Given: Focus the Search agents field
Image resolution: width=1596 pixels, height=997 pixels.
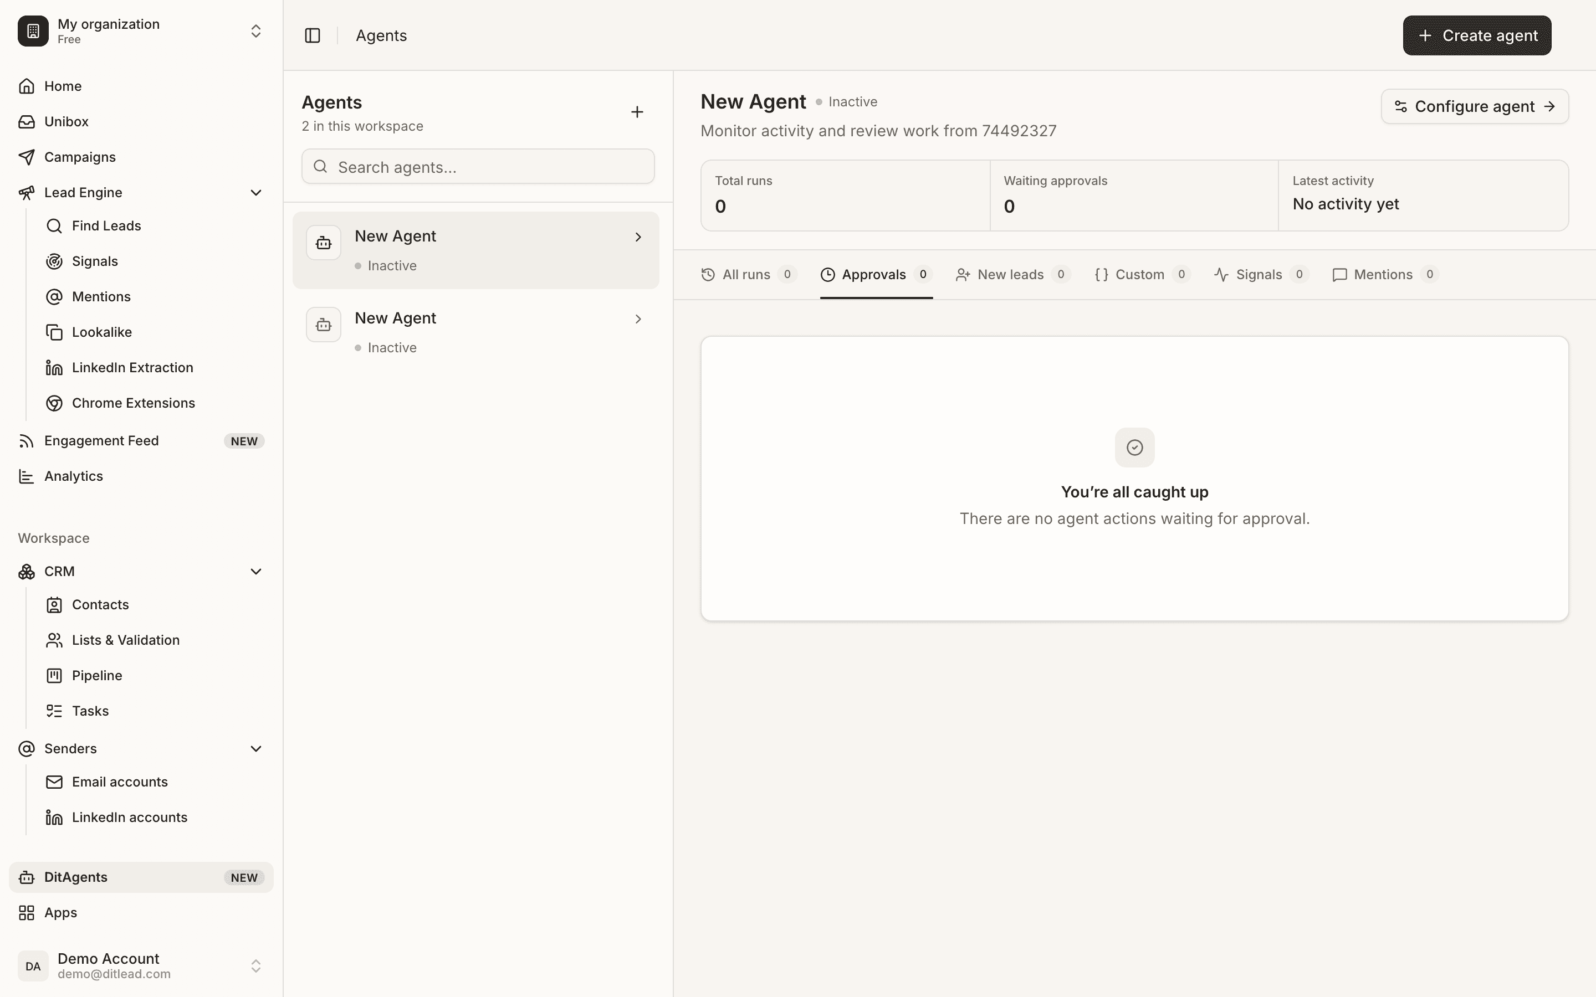Looking at the screenshot, I should [x=478, y=167].
